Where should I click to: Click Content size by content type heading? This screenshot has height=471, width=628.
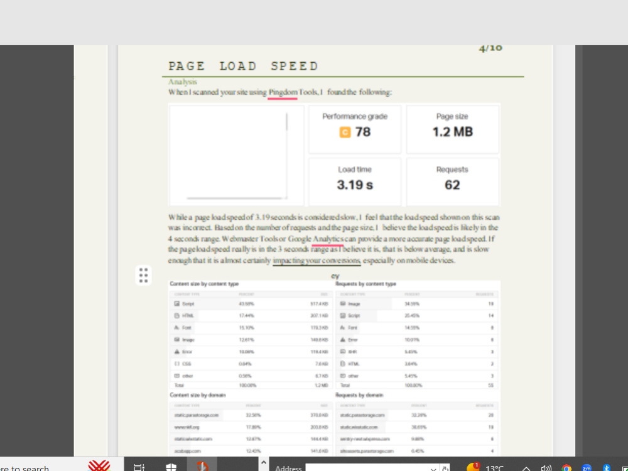pos(204,284)
